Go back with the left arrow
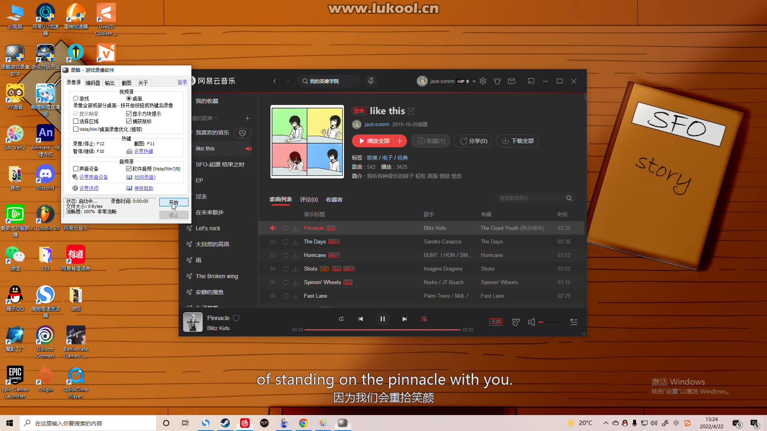This screenshot has height=431, width=767. pyautogui.click(x=274, y=81)
